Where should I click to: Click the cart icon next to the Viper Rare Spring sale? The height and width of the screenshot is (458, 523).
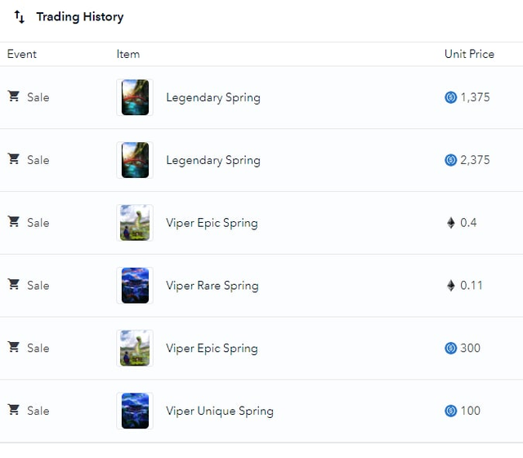pyautogui.click(x=14, y=284)
